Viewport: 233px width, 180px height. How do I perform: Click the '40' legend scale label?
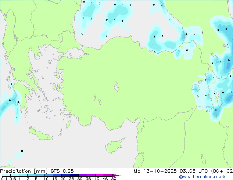tap(97, 179)
